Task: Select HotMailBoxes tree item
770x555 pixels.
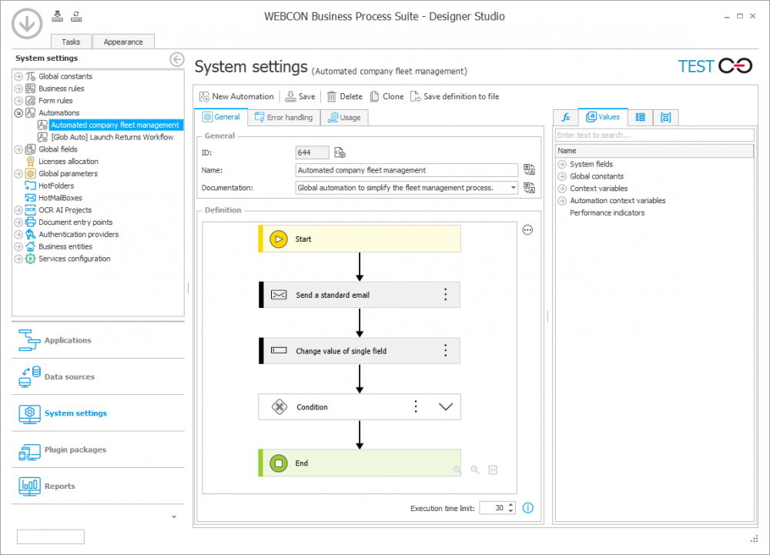Action: (60, 198)
